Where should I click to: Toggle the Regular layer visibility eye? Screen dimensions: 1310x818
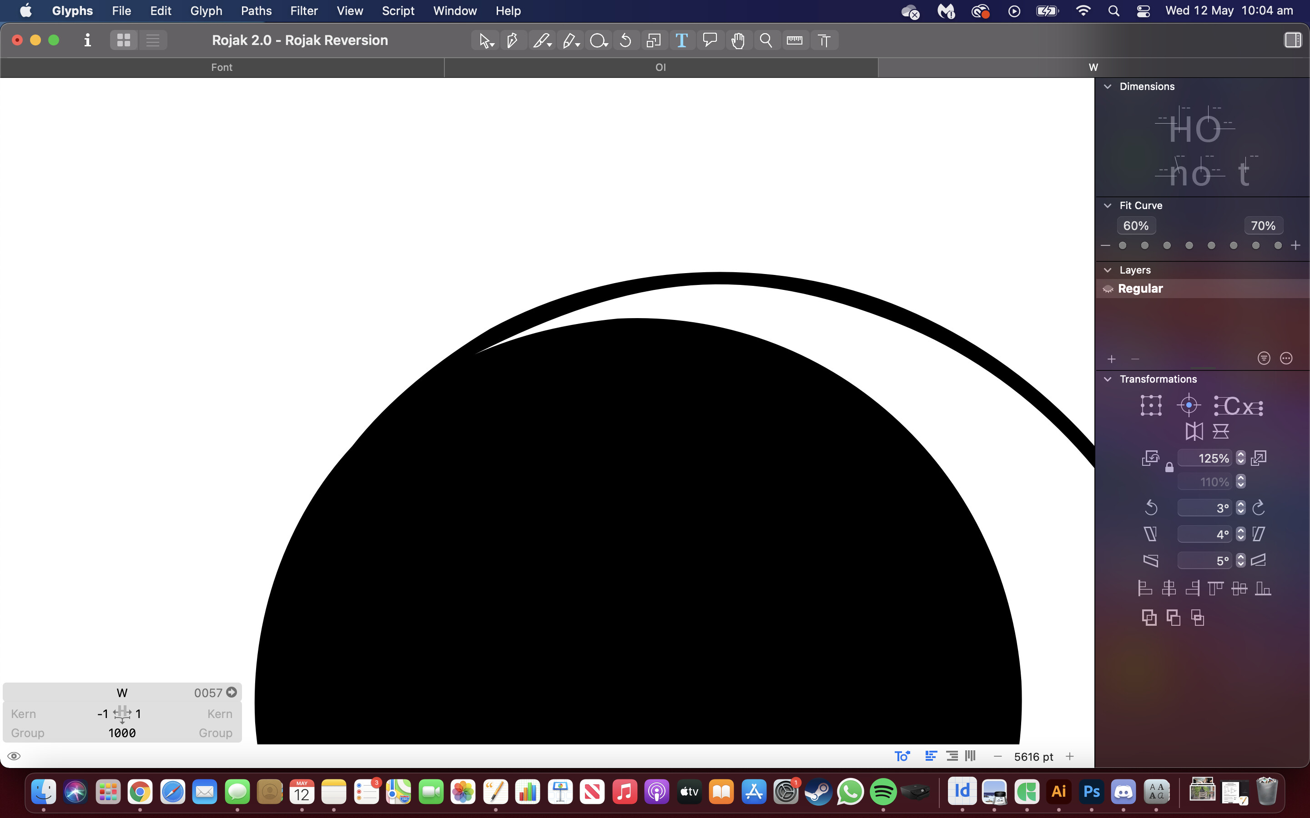click(1108, 289)
